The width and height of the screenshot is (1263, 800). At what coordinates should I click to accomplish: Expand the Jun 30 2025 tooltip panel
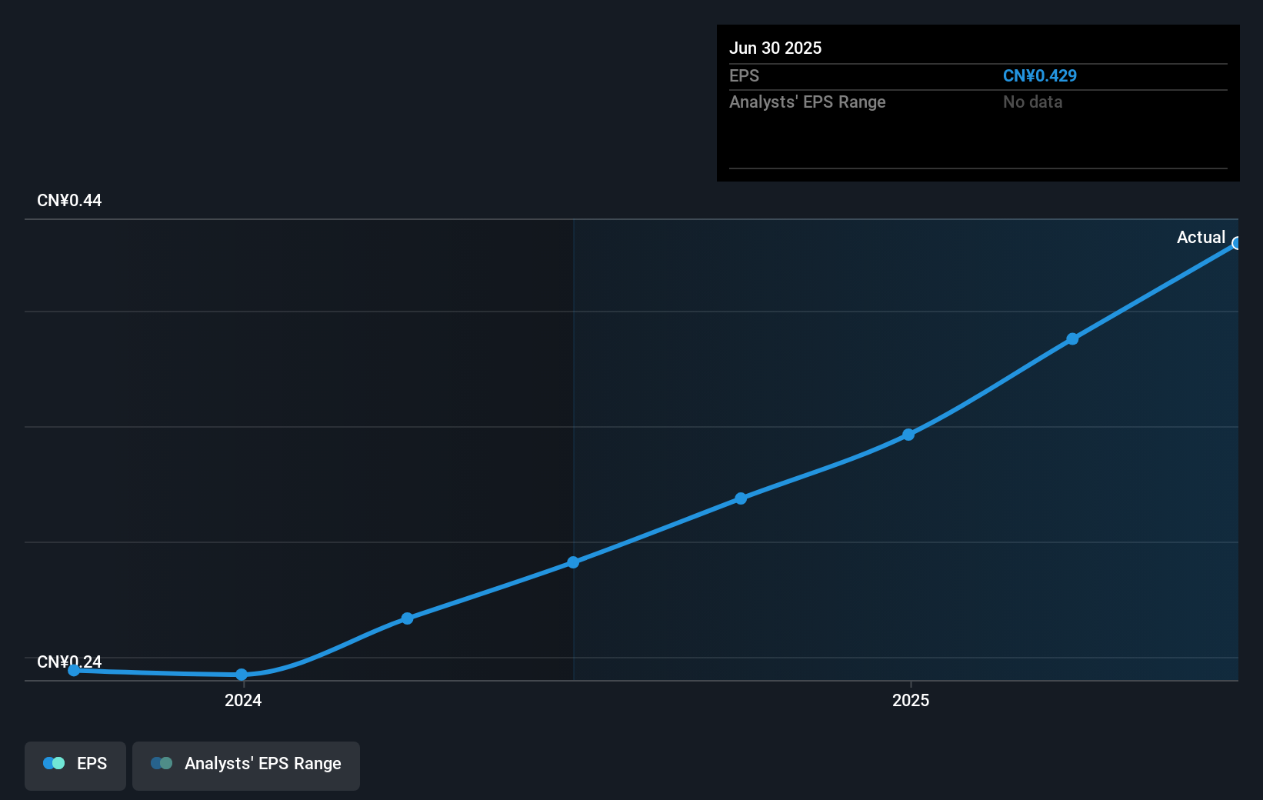[776, 48]
